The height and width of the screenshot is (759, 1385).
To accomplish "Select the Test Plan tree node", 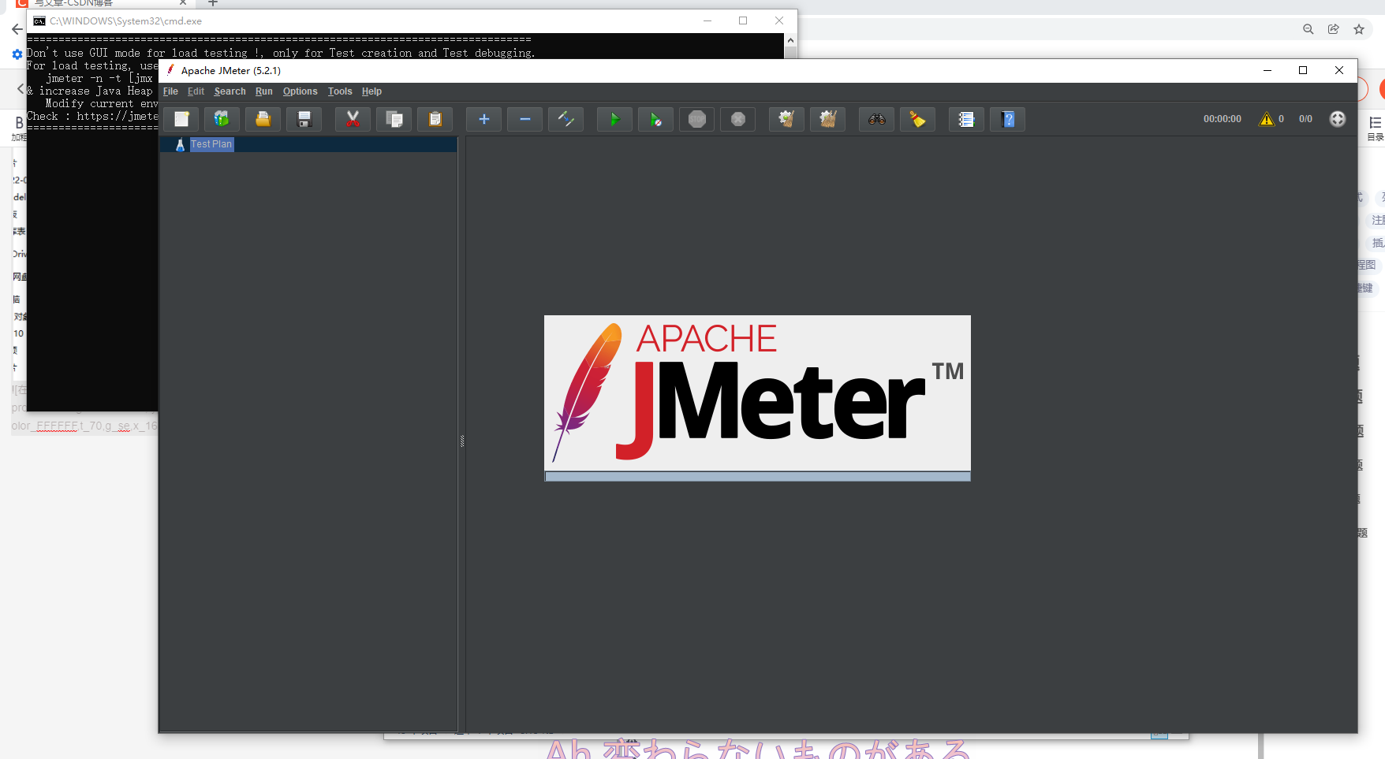I will pos(211,144).
